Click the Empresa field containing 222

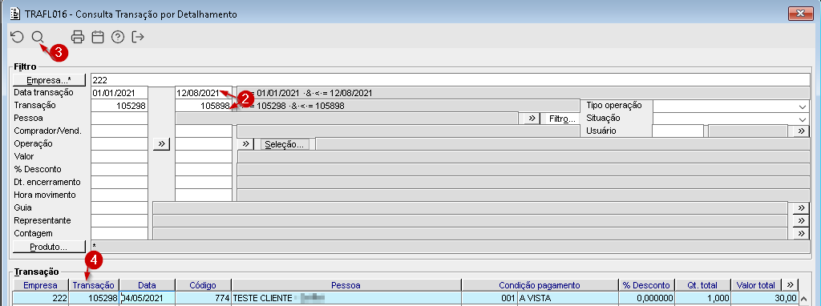(451, 80)
